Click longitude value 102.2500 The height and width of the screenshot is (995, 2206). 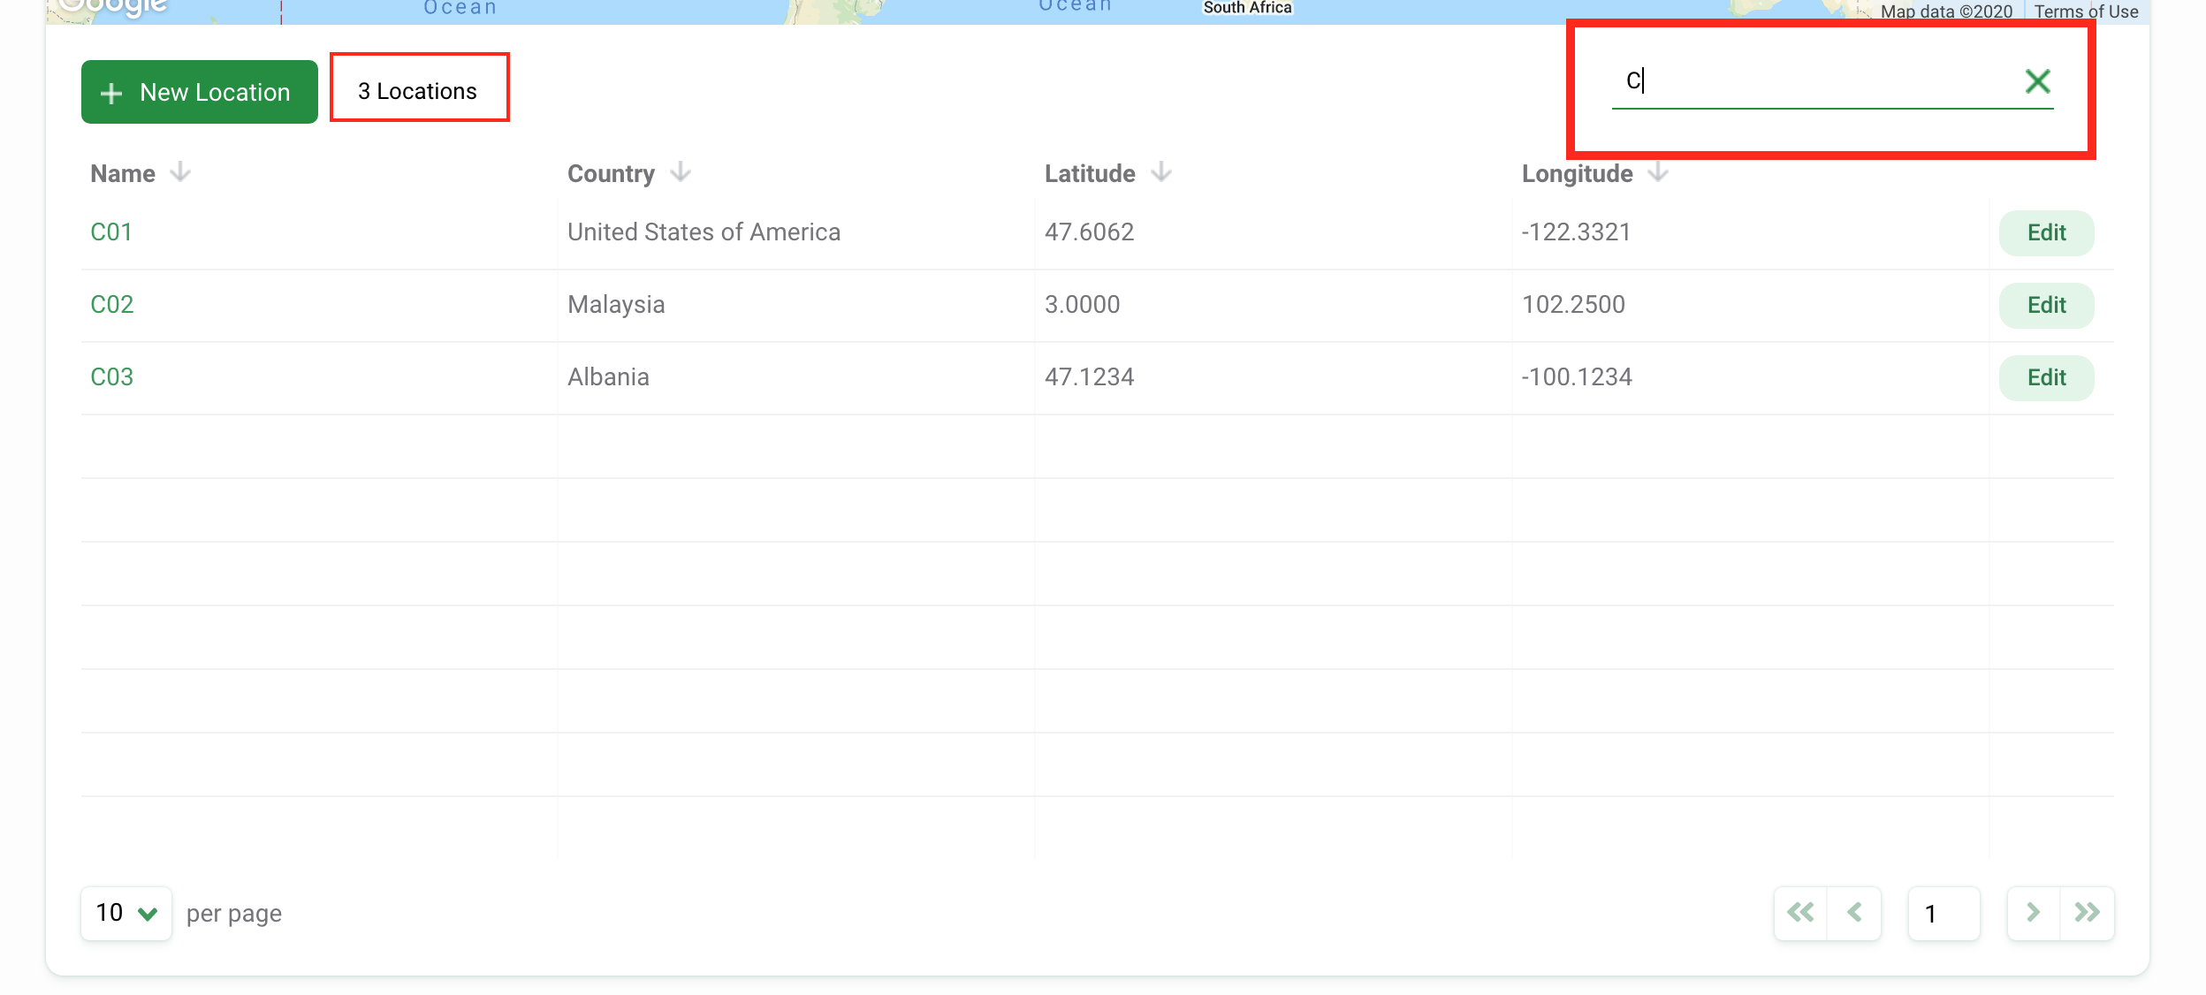(1573, 304)
